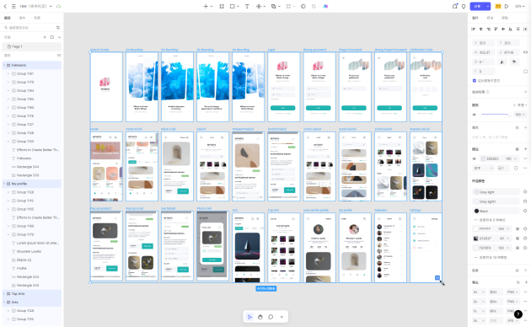
Task: Toggle the clip content checkbox
Action: point(475,81)
